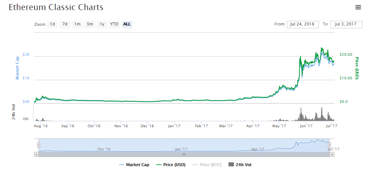The image size is (375, 171).
Task: Click the 24h Vol axis title
Action: [13, 112]
